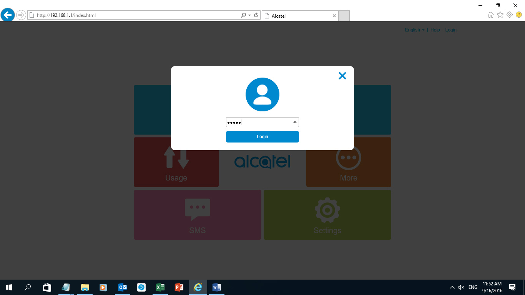Open the Action Center notifications icon

(x=512, y=287)
